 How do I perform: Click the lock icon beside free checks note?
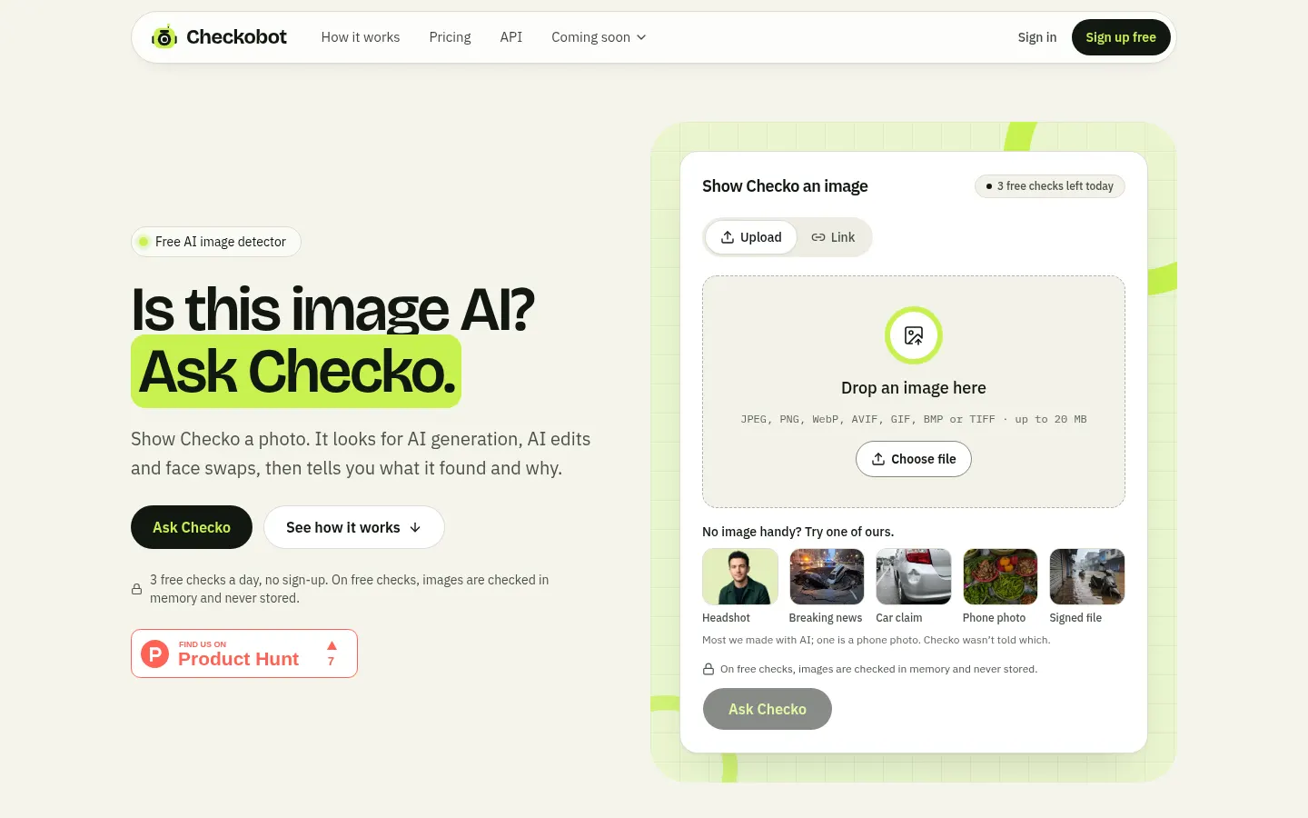136,589
